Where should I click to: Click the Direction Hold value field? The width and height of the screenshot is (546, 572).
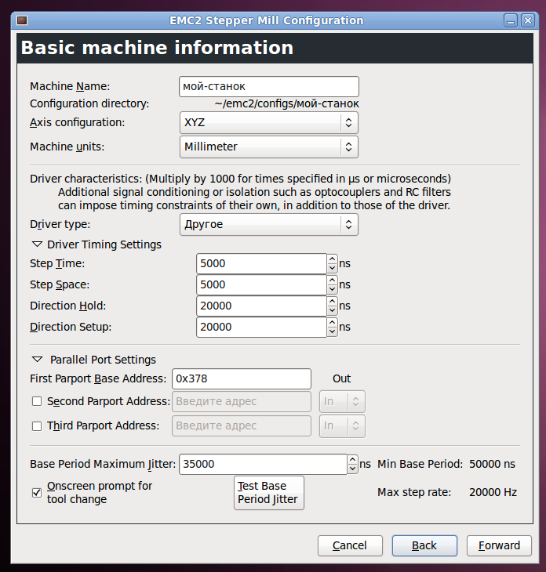tap(261, 306)
